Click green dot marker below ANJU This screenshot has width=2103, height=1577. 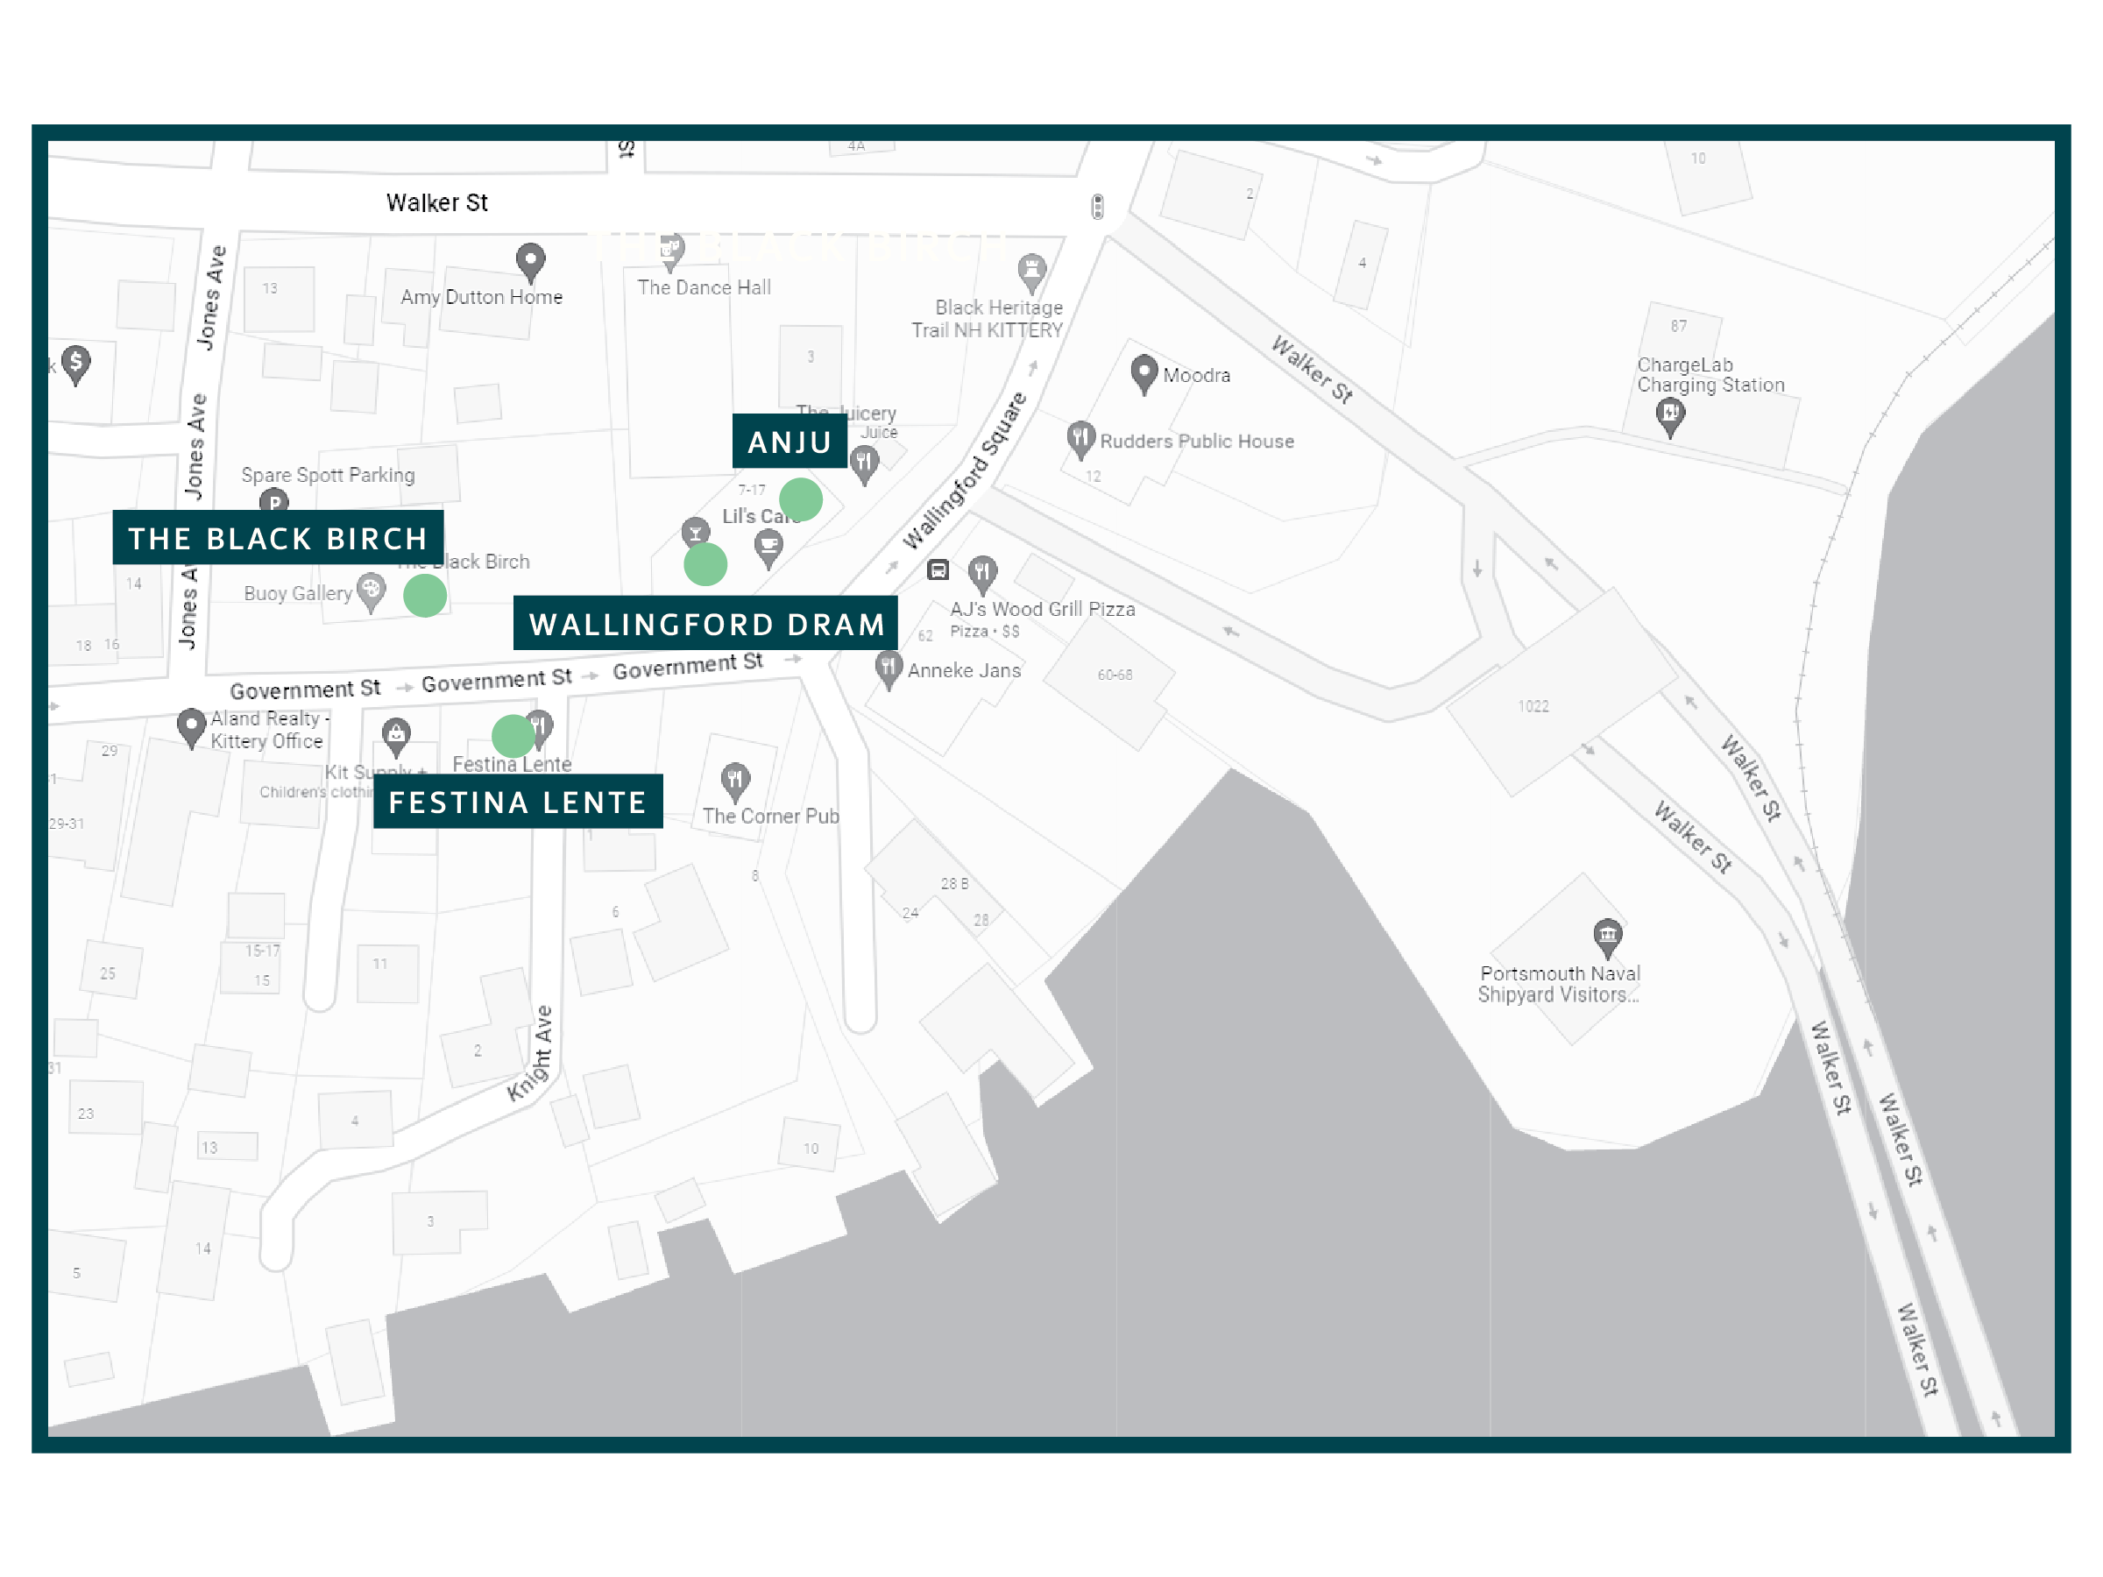(801, 500)
